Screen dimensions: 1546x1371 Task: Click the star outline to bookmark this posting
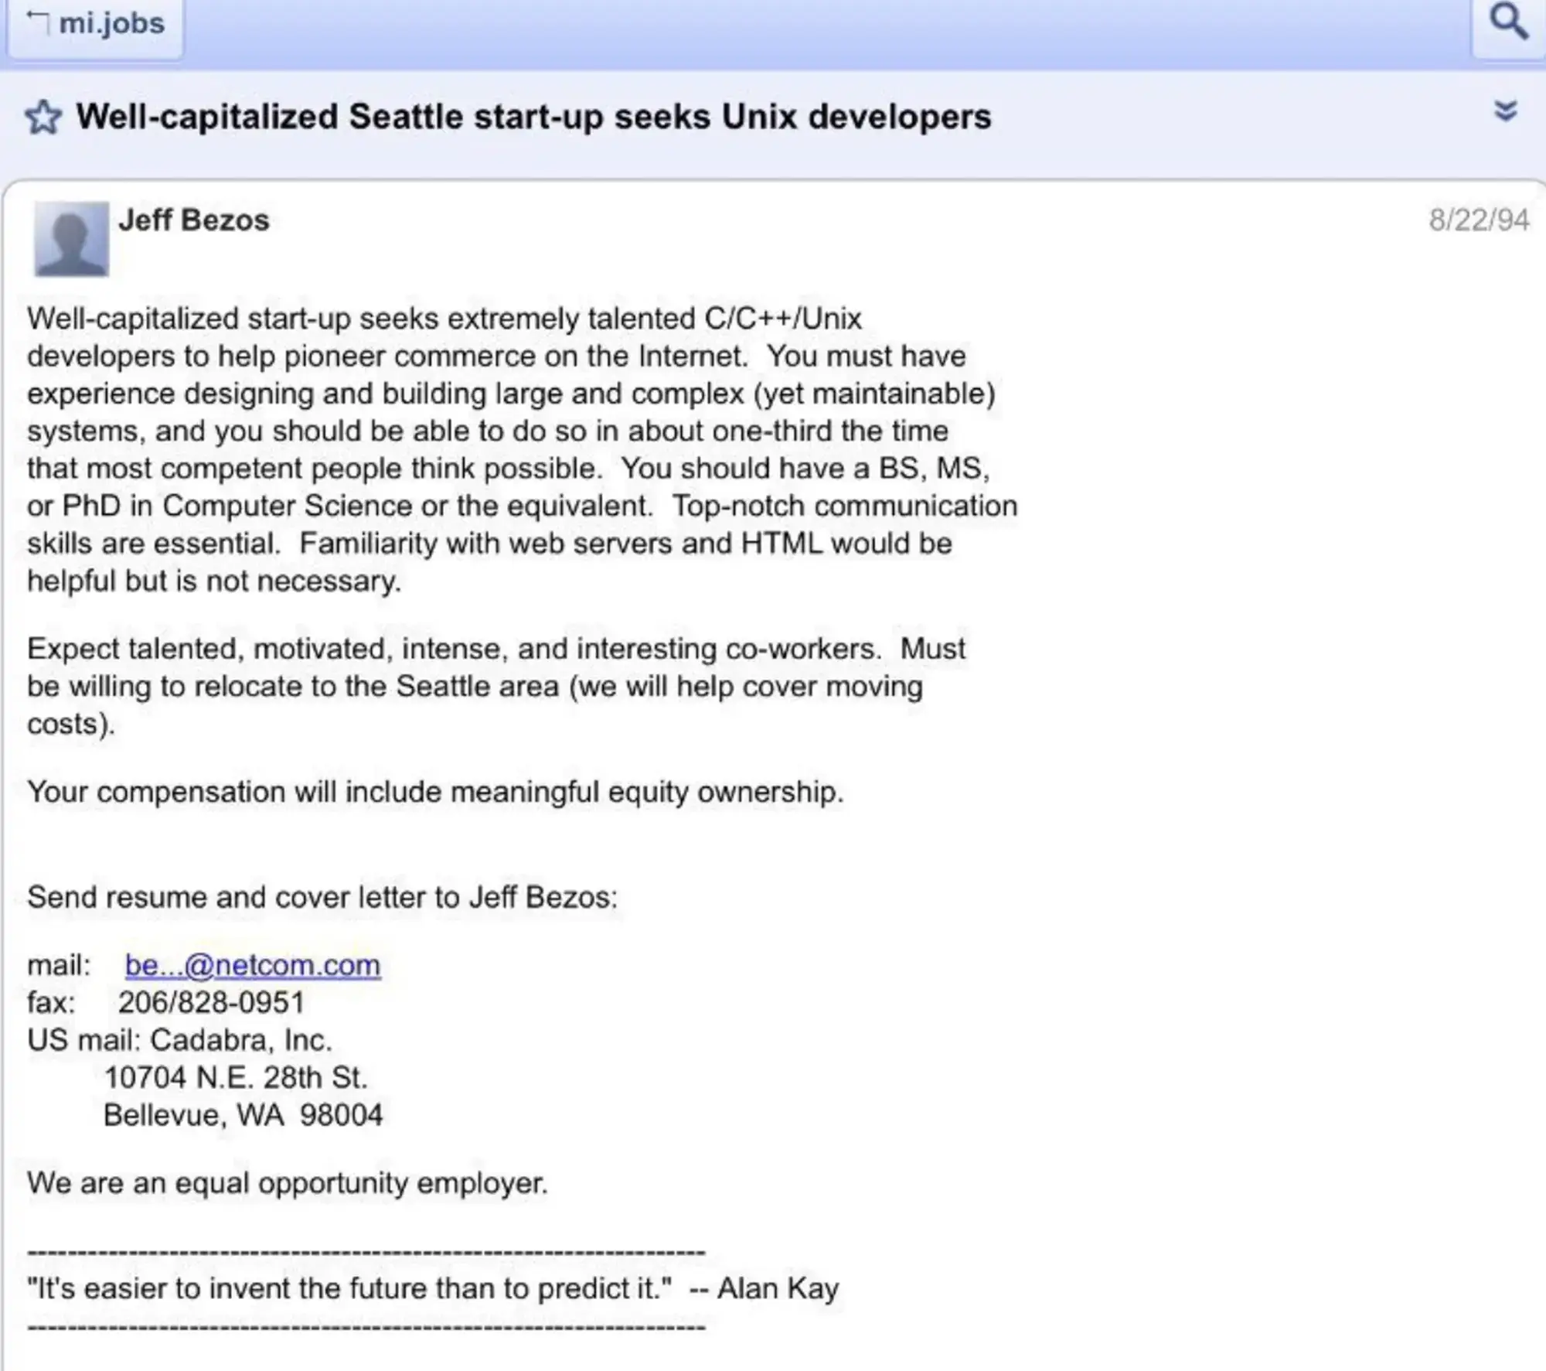point(43,118)
